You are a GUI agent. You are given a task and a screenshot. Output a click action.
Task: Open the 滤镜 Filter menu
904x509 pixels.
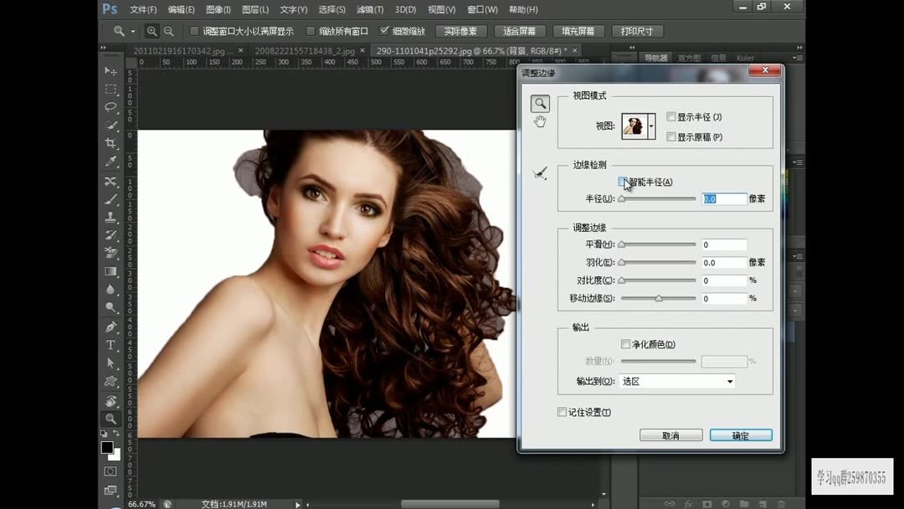tap(372, 9)
